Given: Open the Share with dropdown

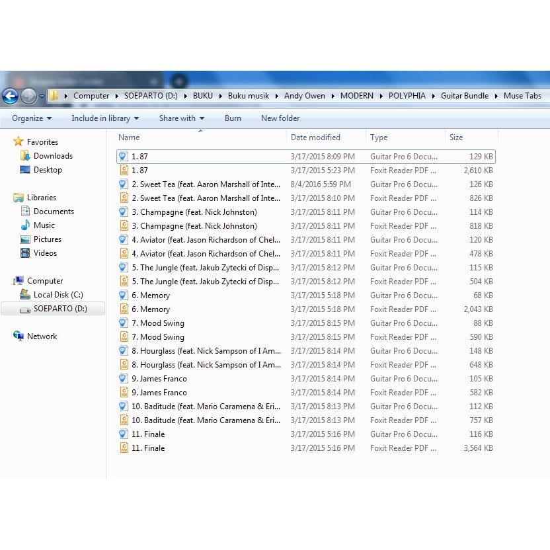Looking at the screenshot, I should click(x=181, y=118).
